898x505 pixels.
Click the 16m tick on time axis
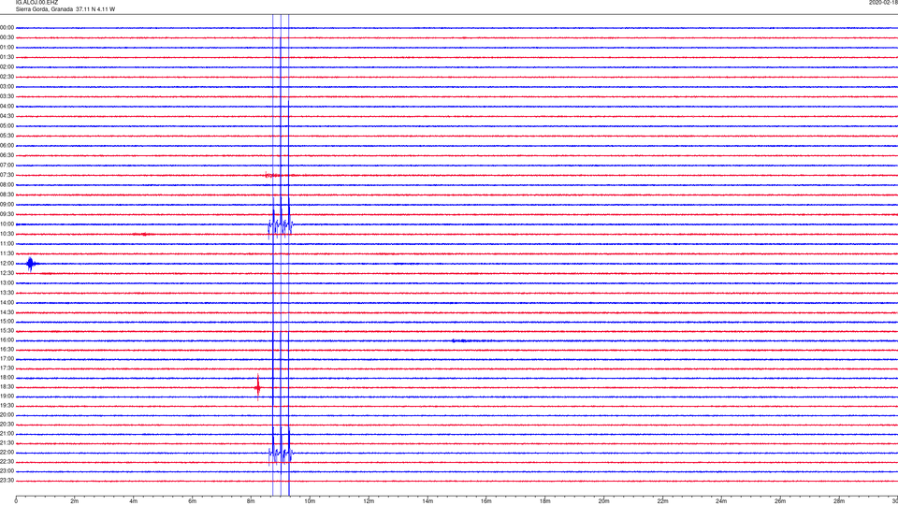point(486,501)
